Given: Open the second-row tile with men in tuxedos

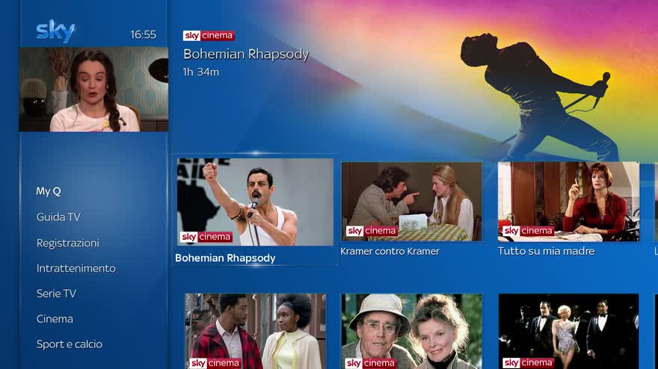Looking at the screenshot, I should coord(568,331).
